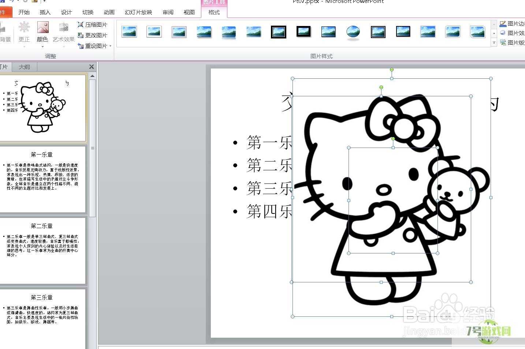Screen dimensions: 525x349
Task: Expand the Reset Picture dropdown arrow
Action: point(111,46)
